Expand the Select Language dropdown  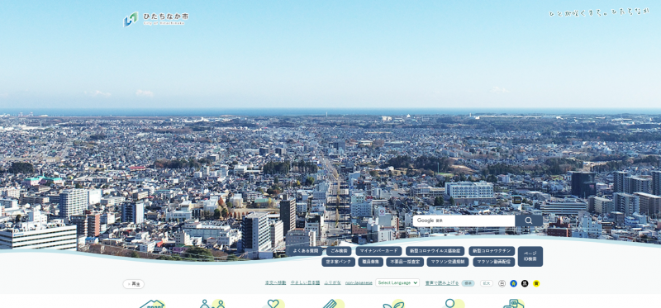coord(397,282)
